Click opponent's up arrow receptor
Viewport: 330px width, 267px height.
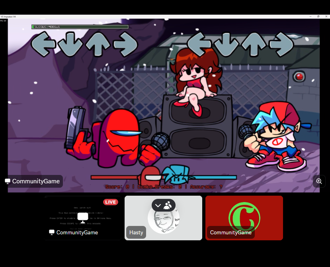coord(98,44)
